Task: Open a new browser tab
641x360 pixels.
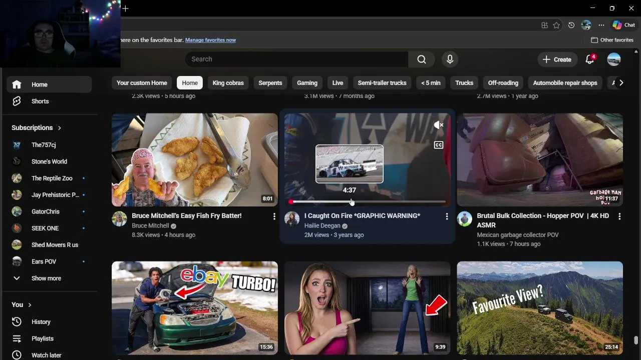Action: pyautogui.click(x=126, y=8)
